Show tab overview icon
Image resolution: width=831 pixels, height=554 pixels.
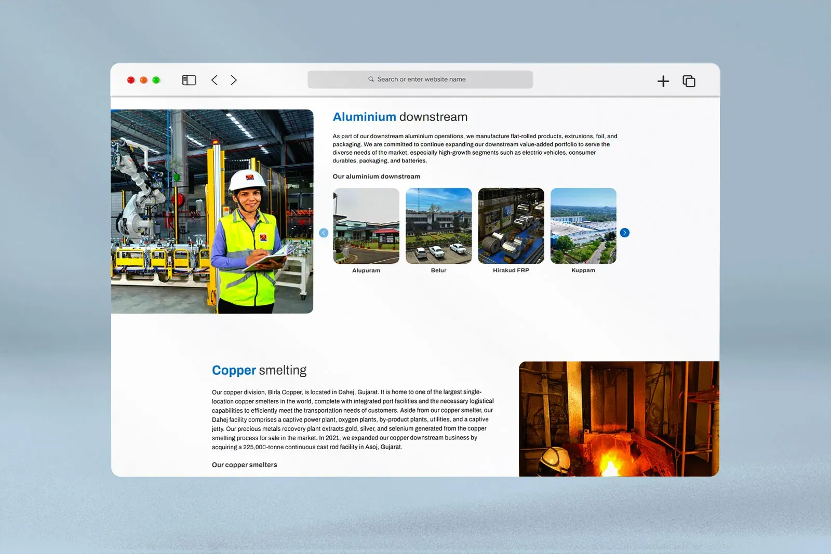(x=689, y=81)
